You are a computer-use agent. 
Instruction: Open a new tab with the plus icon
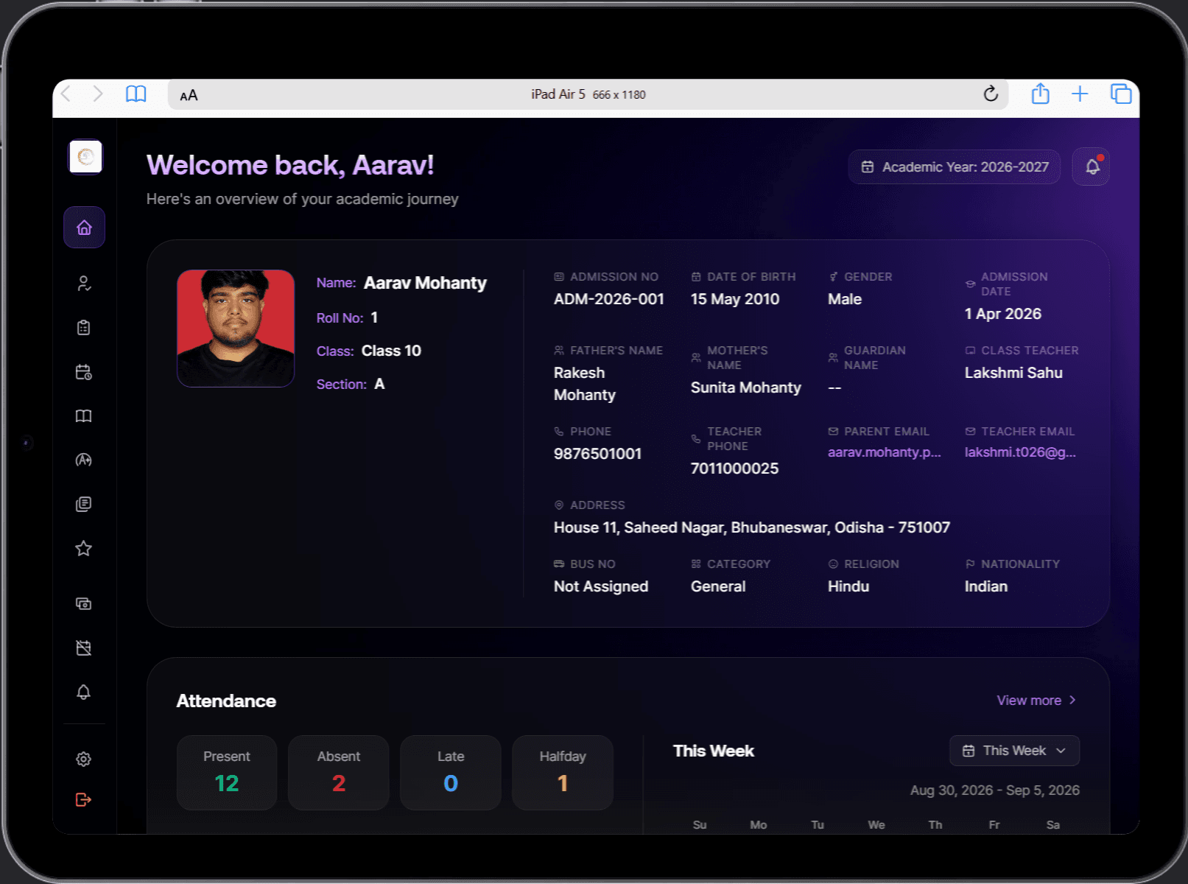(1080, 94)
